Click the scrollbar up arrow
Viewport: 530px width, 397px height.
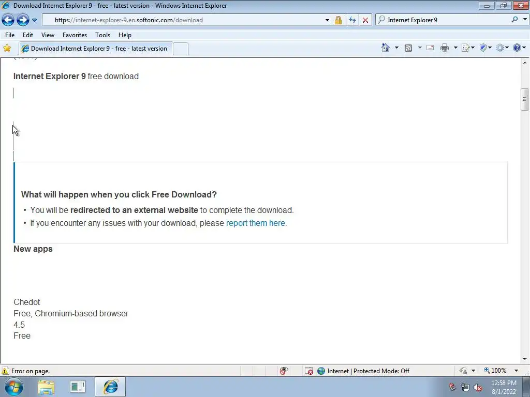[525, 63]
